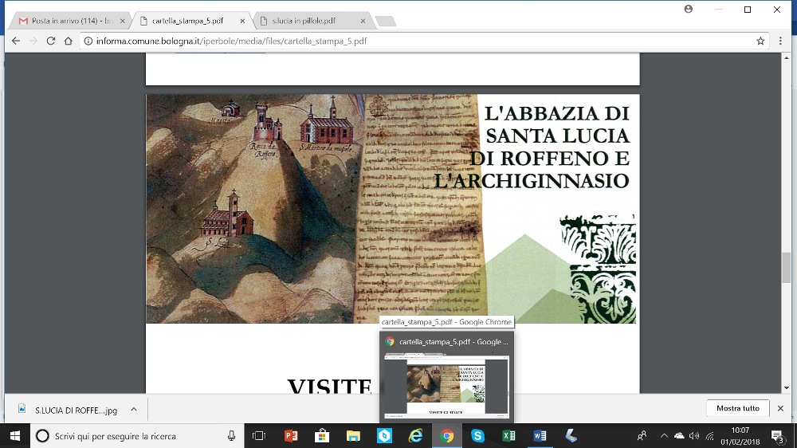Open Word from the taskbar
This screenshot has height=448, width=797.
(540, 436)
